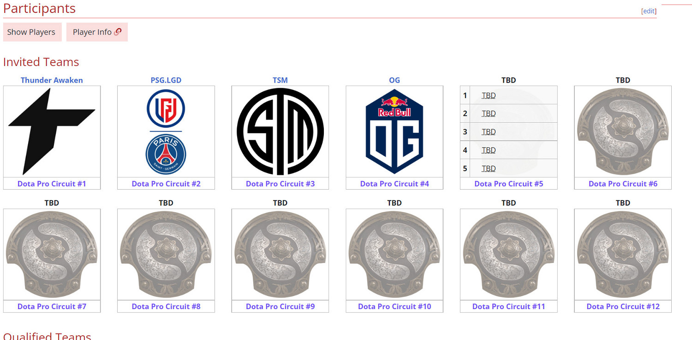Open the Dota Pro Circuit #10 link
The image size is (692, 340).
click(394, 306)
